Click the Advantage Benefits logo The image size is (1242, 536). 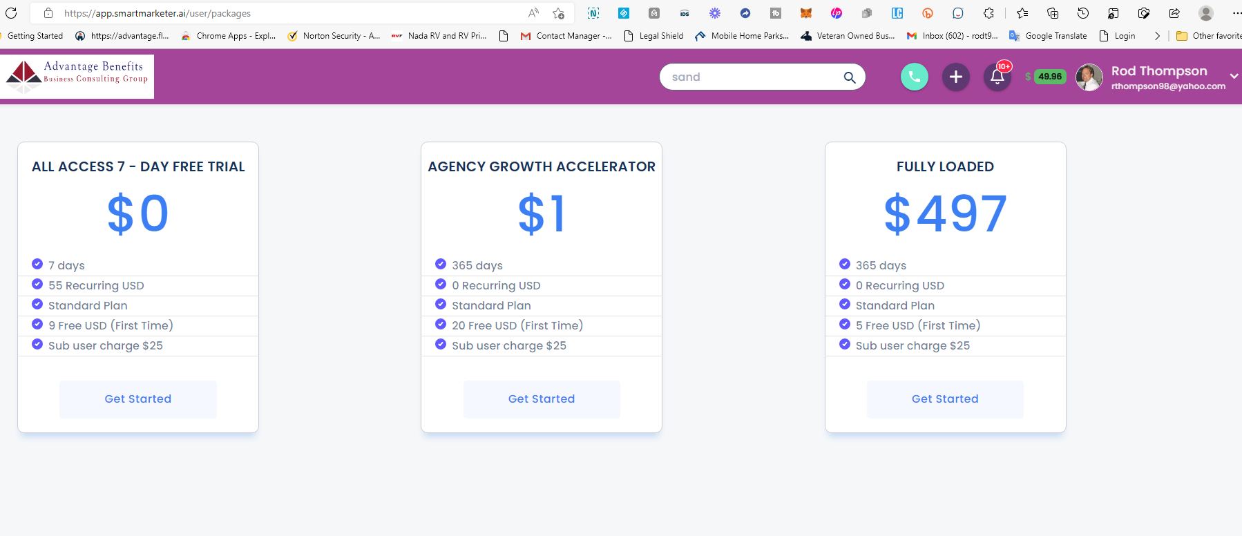pyautogui.click(x=77, y=76)
